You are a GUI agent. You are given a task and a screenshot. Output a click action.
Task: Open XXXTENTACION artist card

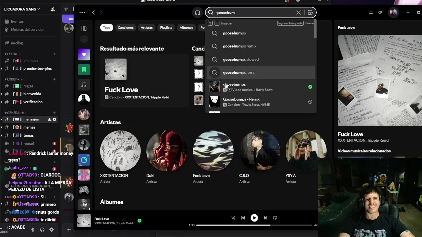point(120,157)
